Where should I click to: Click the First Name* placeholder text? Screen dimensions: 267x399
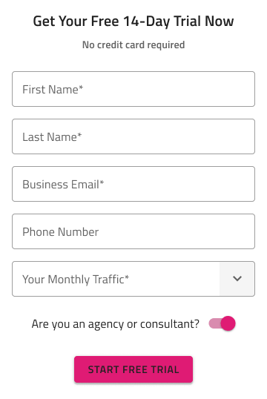pyautogui.click(x=53, y=89)
